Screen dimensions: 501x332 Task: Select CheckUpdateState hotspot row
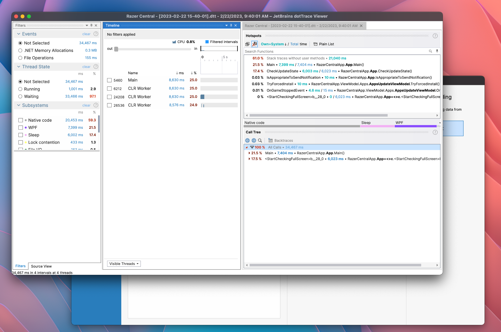click(x=342, y=71)
